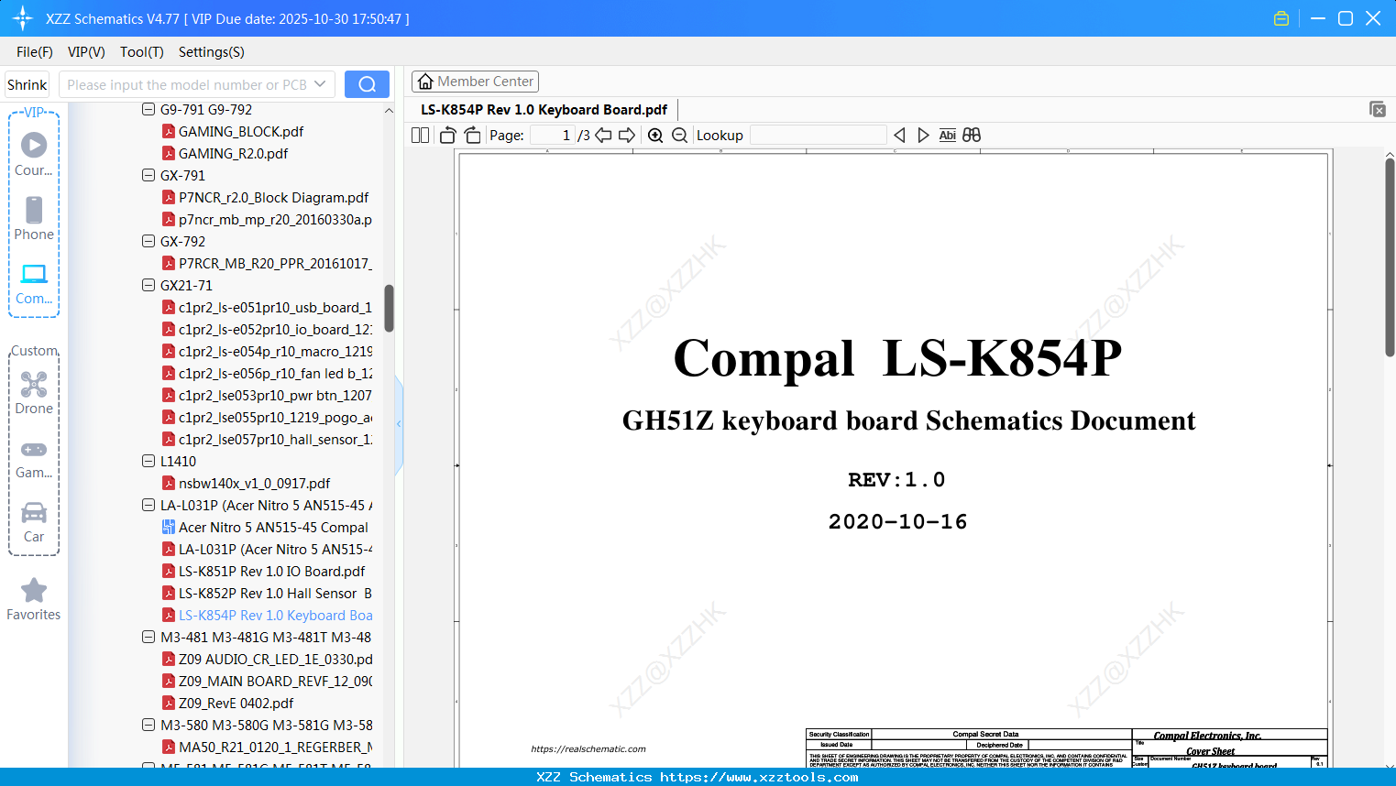
Task: Go to previous page arrow
Action: tap(603, 136)
